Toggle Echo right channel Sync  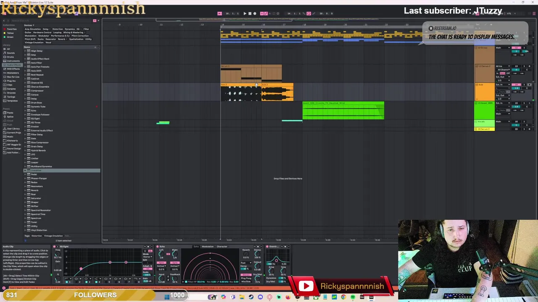[174, 263]
